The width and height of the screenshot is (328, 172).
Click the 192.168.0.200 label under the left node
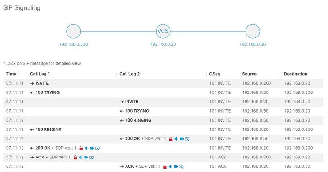coord(74,44)
